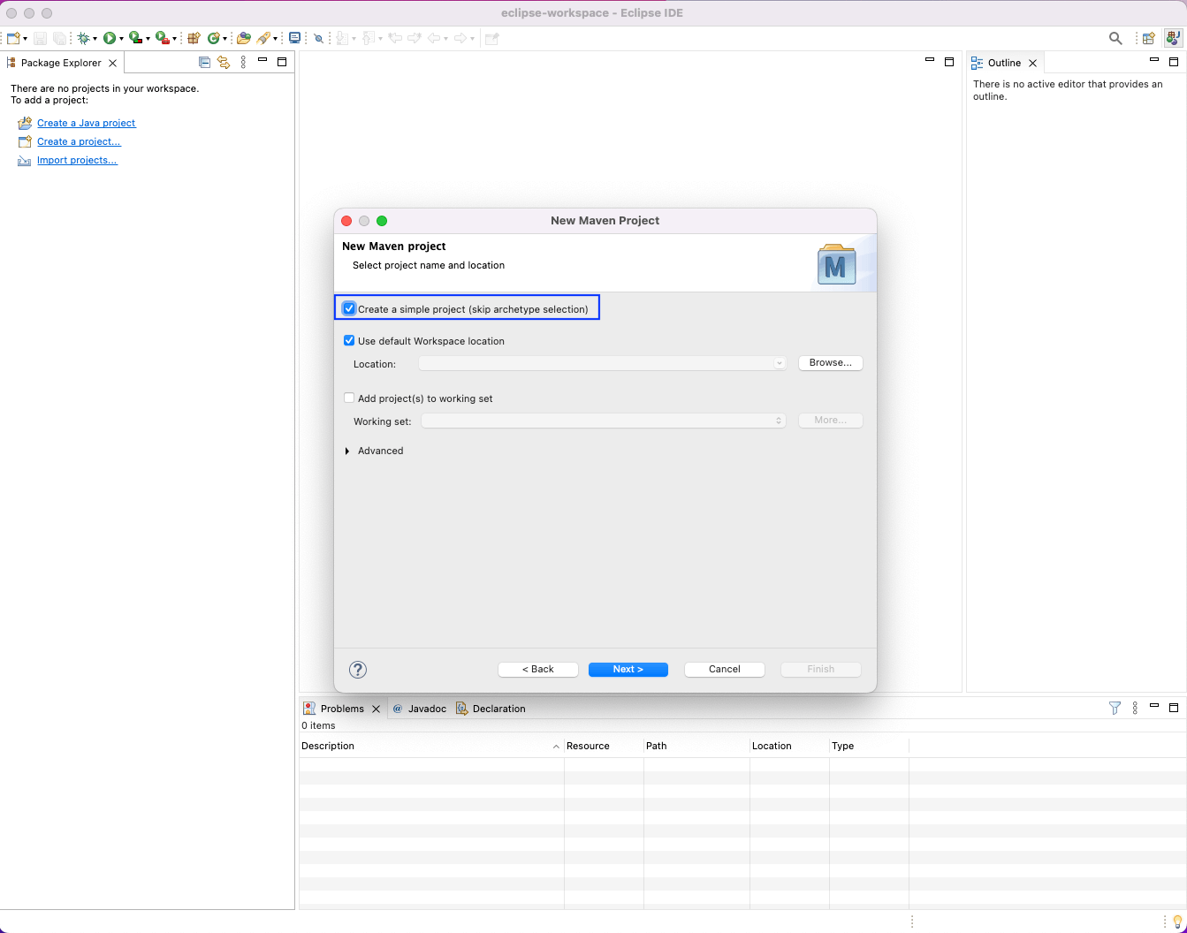
Task: Click the Create a Java project link
Action: 86,123
